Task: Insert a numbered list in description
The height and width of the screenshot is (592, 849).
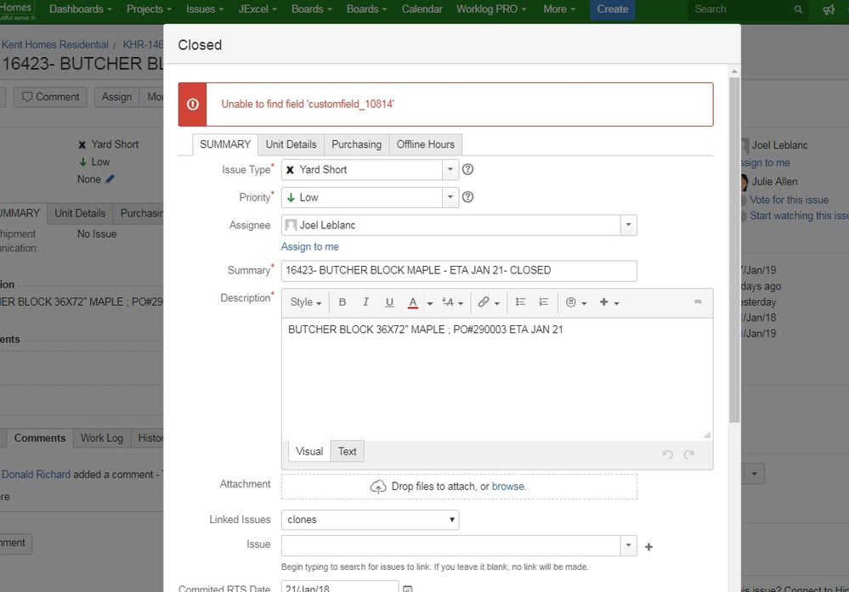Action: (544, 302)
